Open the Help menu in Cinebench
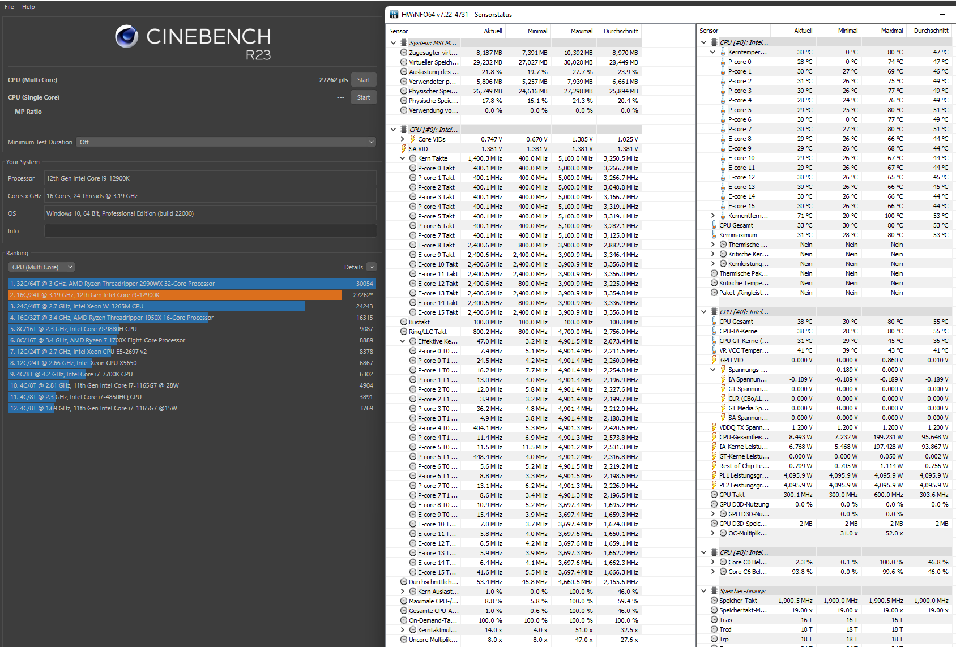The width and height of the screenshot is (956, 647). click(x=28, y=7)
